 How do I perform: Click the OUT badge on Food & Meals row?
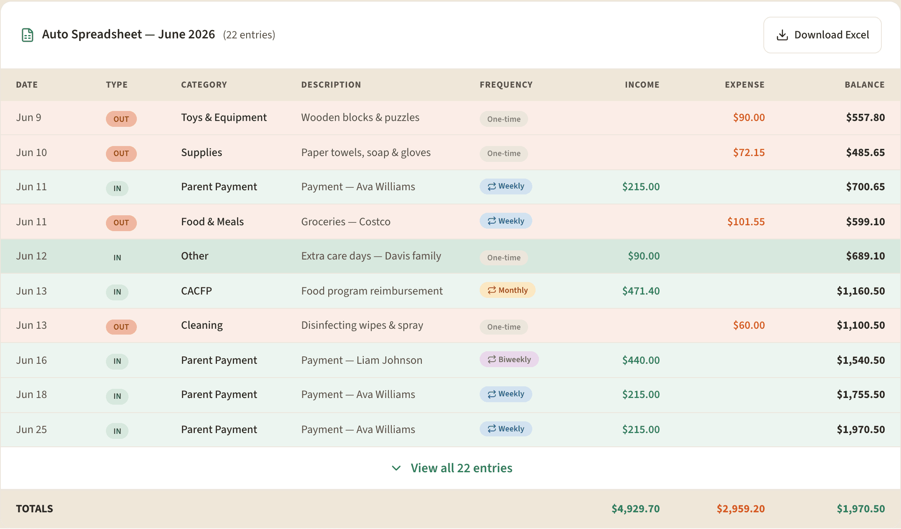(x=121, y=223)
